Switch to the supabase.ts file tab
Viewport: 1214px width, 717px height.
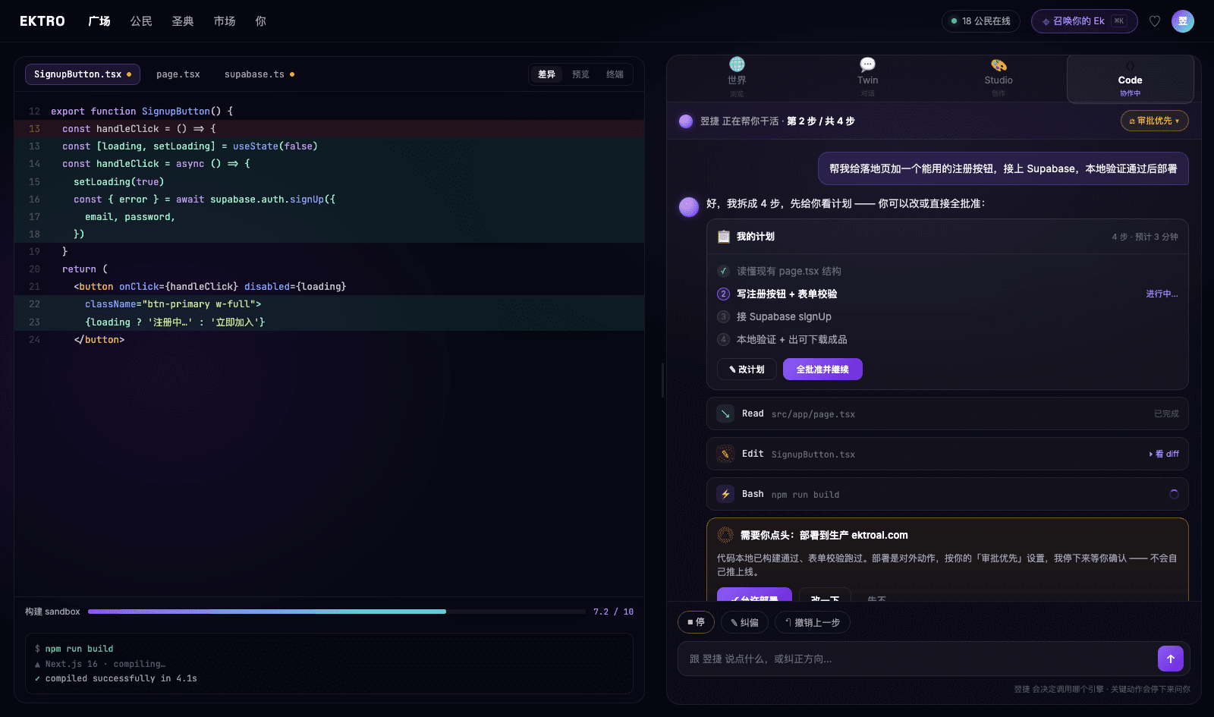click(259, 74)
